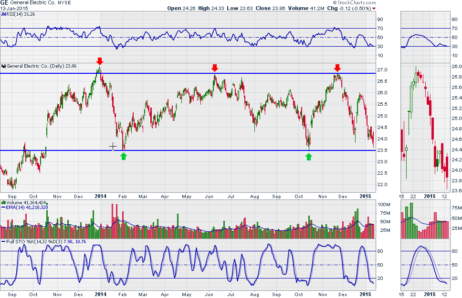The height and width of the screenshot is (298, 462).
Task: Click the 100M volume axis label
Action: point(384,205)
